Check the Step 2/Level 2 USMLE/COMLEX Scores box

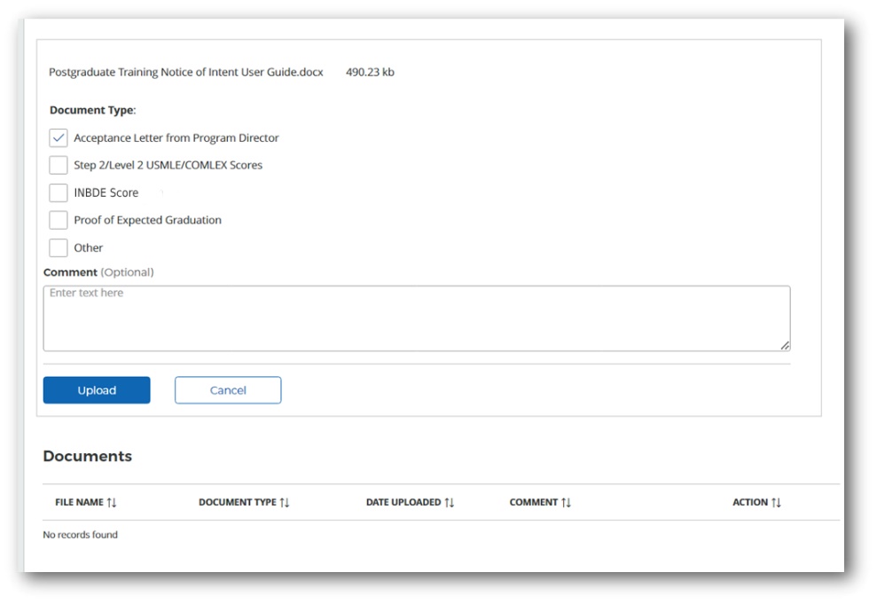tap(59, 165)
